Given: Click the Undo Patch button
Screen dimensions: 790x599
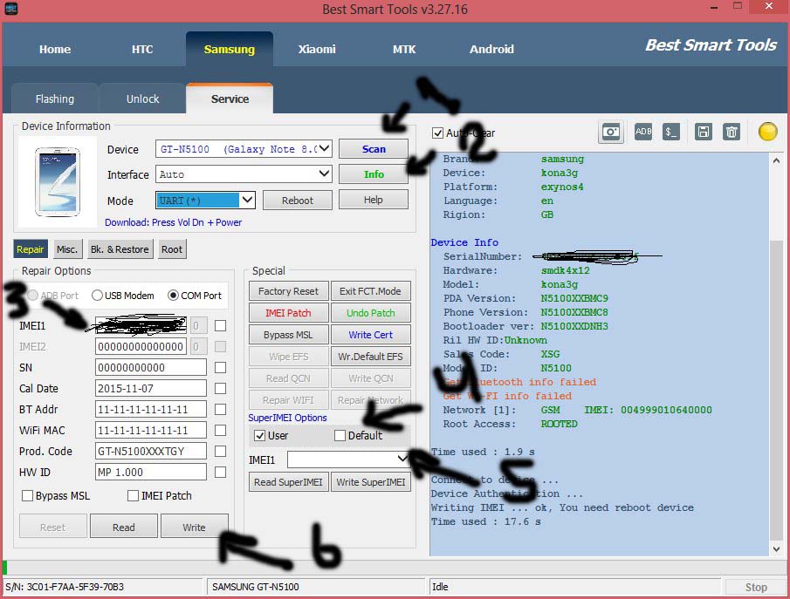Looking at the screenshot, I should click(x=370, y=313).
